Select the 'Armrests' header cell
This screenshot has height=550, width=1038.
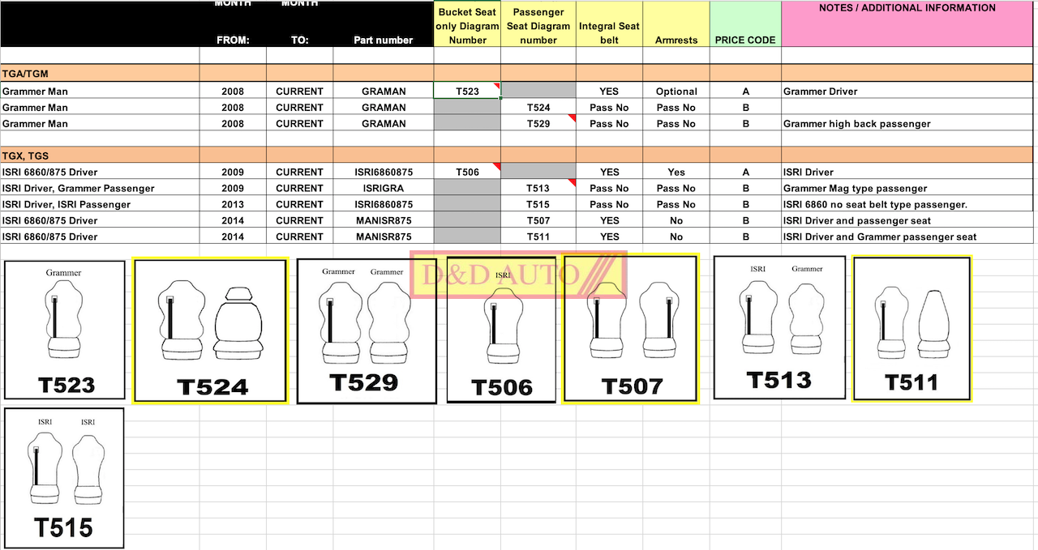(x=676, y=24)
